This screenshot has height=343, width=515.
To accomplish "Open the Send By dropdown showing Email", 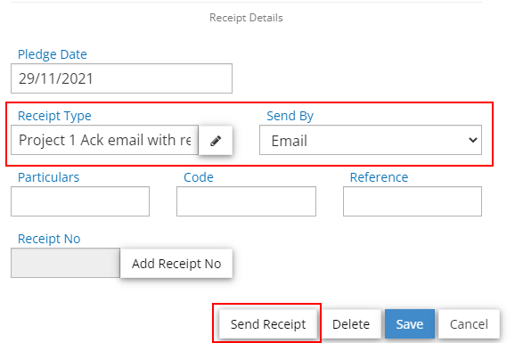I will (x=371, y=140).
